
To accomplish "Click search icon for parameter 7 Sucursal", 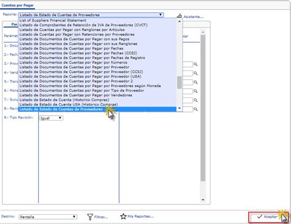I will [196, 100].
